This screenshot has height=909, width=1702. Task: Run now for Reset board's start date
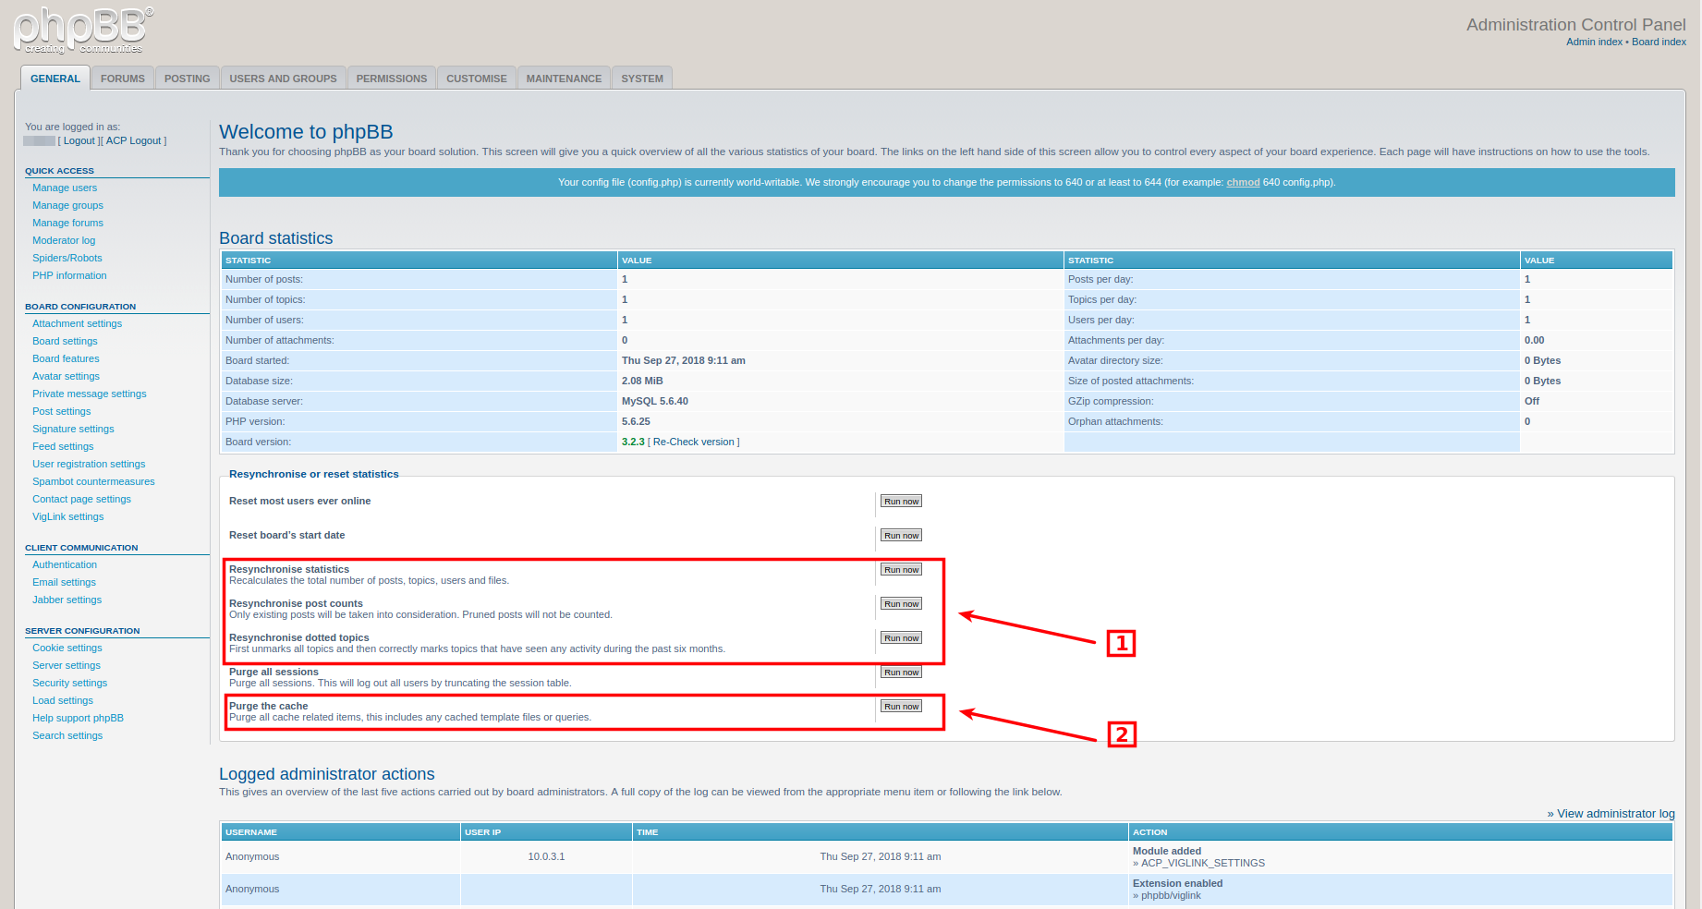[x=901, y=536]
